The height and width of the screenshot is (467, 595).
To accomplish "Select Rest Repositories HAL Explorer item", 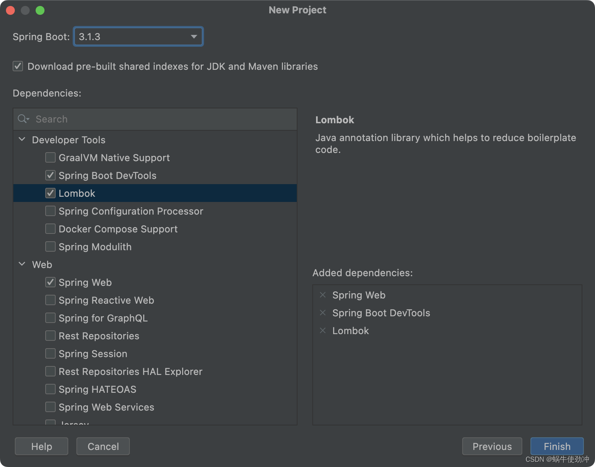I will 130,372.
